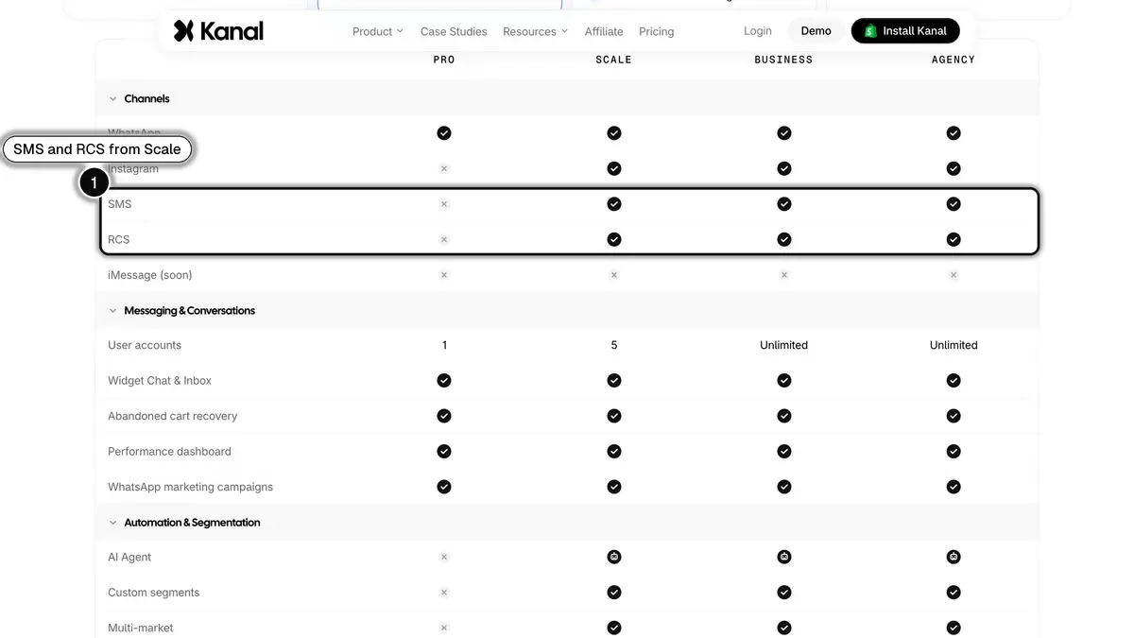Click the Demo button
Screen dimensions: 1134x638
816,31
